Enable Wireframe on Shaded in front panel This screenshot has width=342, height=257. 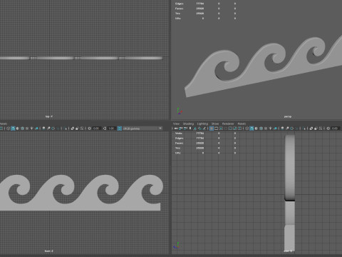coord(22,128)
